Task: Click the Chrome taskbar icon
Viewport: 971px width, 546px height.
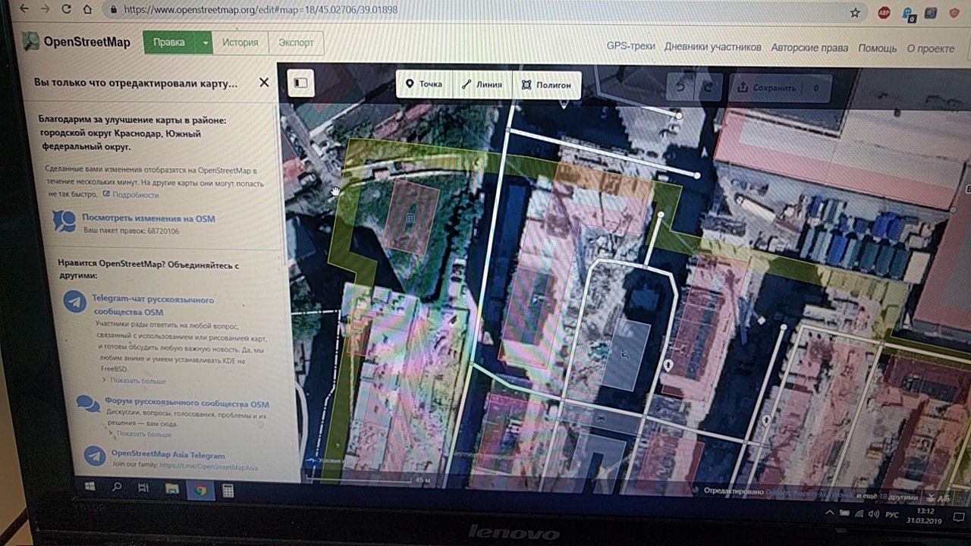Action: click(x=200, y=491)
